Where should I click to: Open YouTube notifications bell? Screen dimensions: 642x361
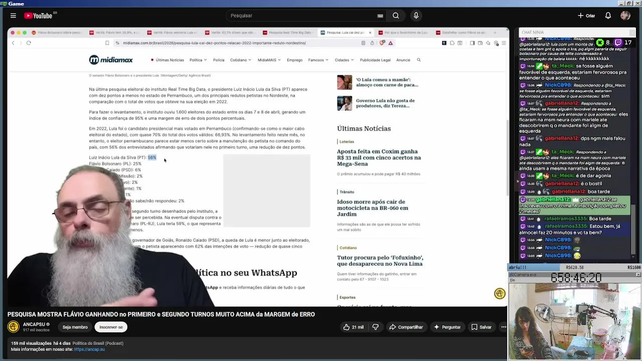pos(608,16)
